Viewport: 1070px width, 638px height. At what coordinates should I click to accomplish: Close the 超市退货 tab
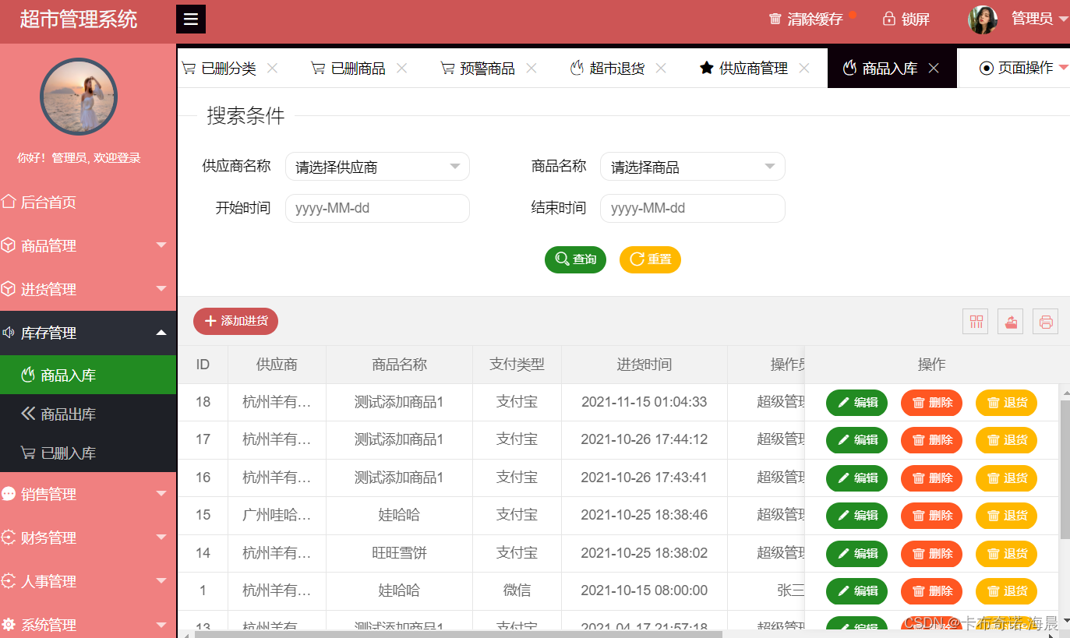pos(660,69)
